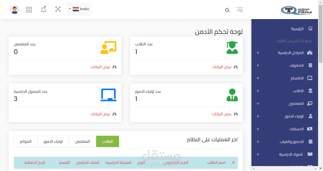Viewport: 323px width, 171px height.
Task: Expand sidebar الطلاب with its plus sign
Action: (x=258, y=91)
